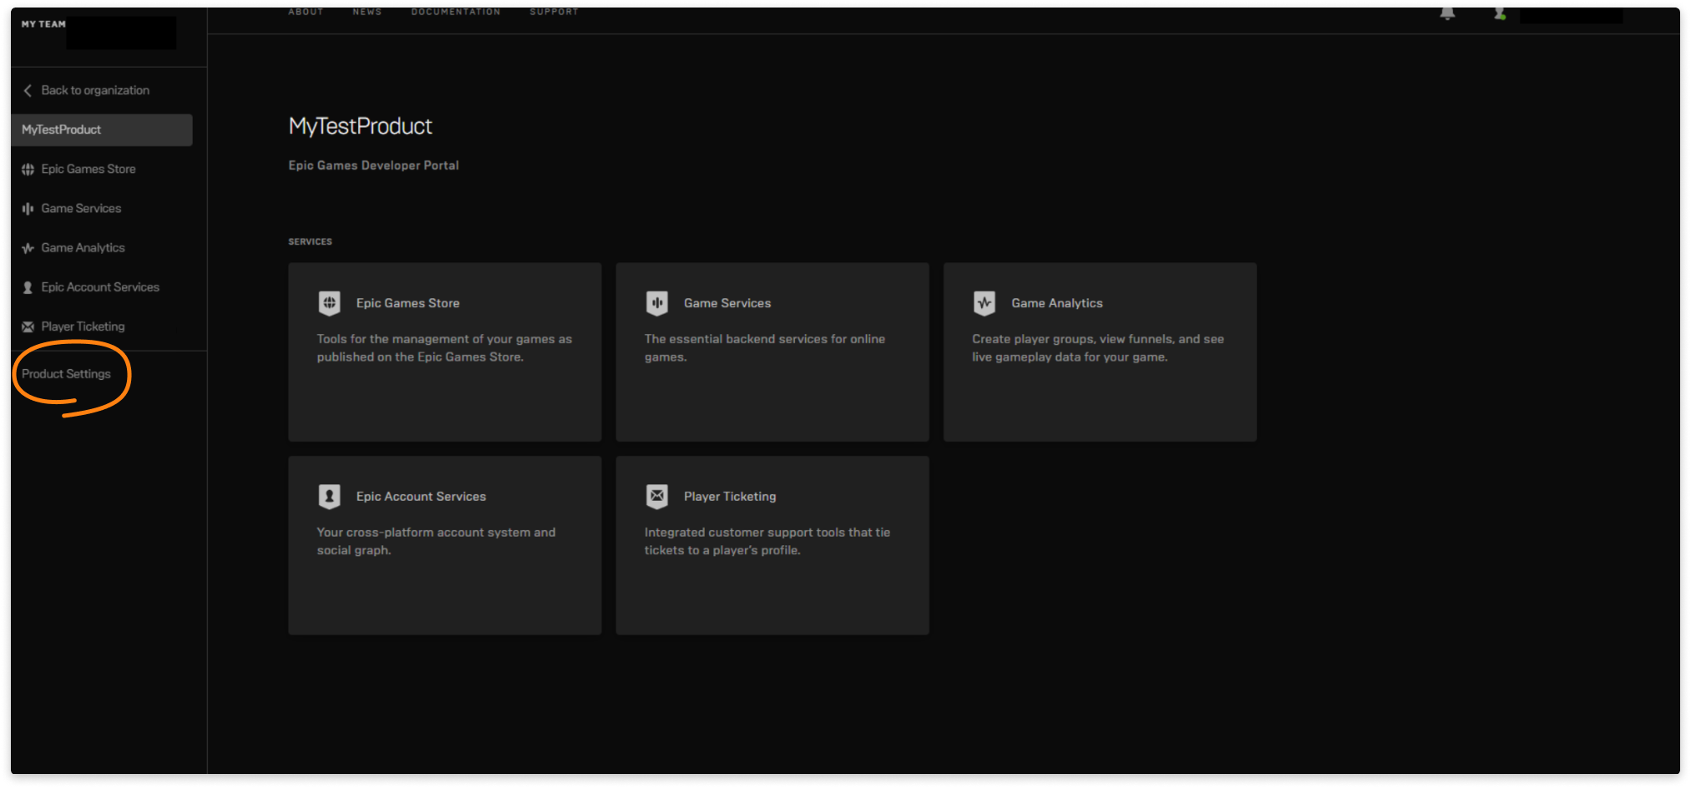Image resolution: width=1691 pixels, height=789 pixels.
Task: Click the sidebar Epic Games Store globe icon
Action: pyautogui.click(x=28, y=169)
